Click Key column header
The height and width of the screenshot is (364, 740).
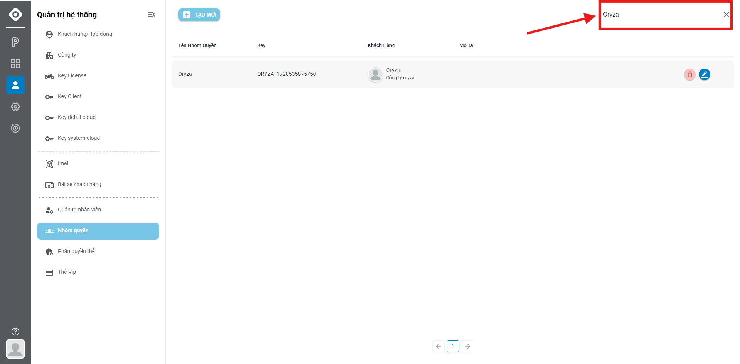point(261,45)
